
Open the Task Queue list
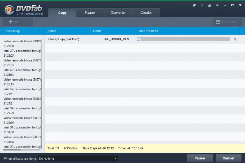[227, 22]
